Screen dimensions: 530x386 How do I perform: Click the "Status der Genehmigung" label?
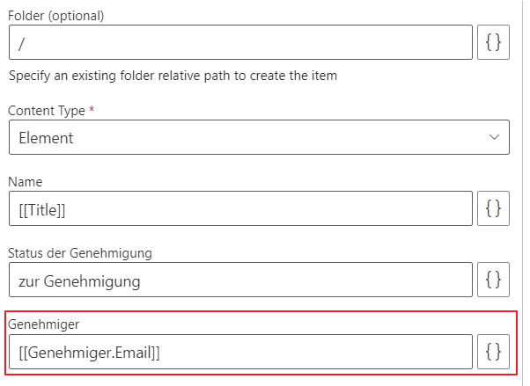point(80,253)
